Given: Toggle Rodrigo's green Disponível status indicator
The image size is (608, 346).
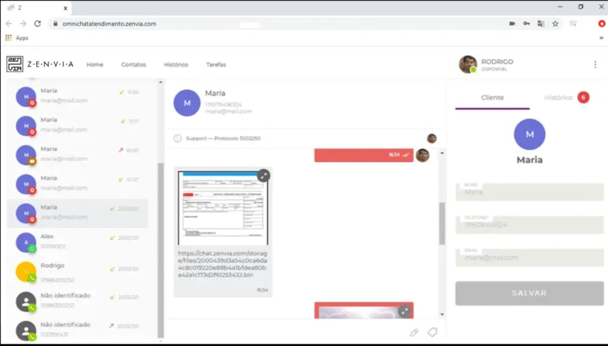Looking at the screenshot, I should coord(475,69).
